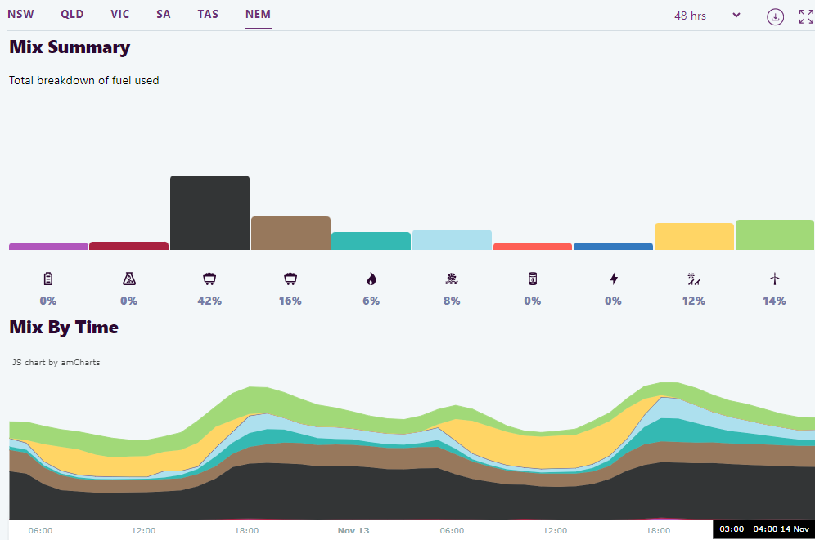The height and width of the screenshot is (540, 815).
Task: Open the VIC region tab
Action: pyautogui.click(x=120, y=14)
